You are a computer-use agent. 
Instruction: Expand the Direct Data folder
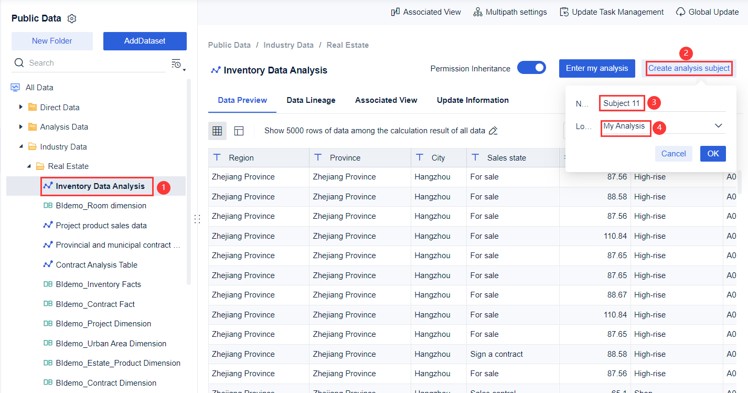(x=20, y=107)
